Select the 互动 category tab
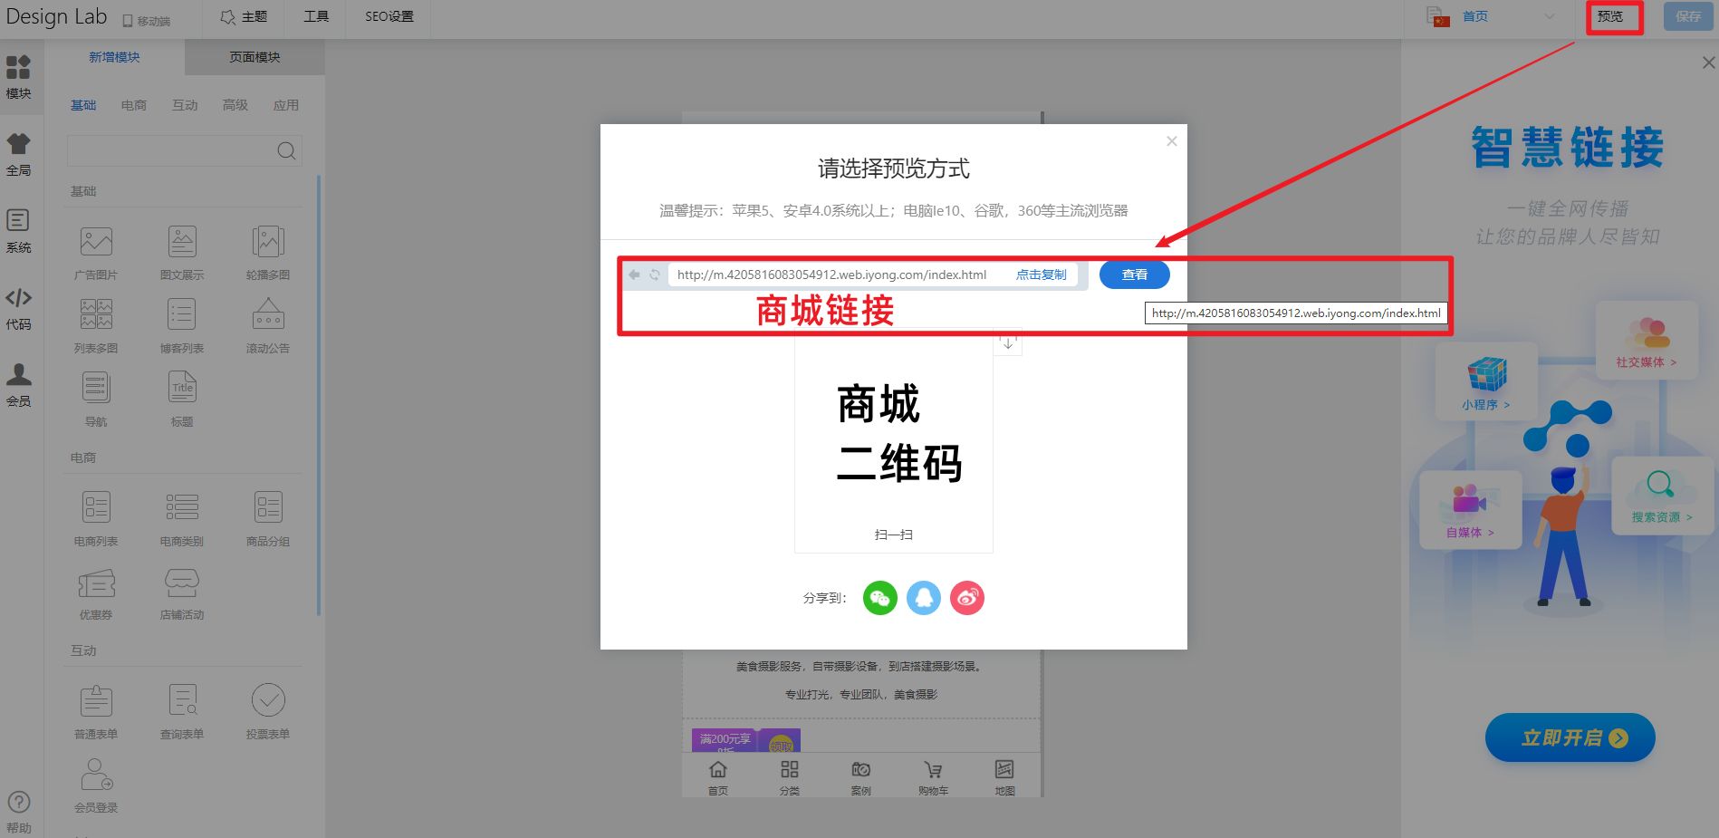The image size is (1719, 838). coord(185,105)
